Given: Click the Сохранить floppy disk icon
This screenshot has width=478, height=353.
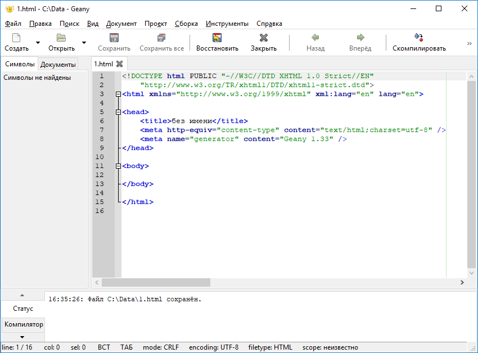Looking at the screenshot, I should click(x=114, y=38).
